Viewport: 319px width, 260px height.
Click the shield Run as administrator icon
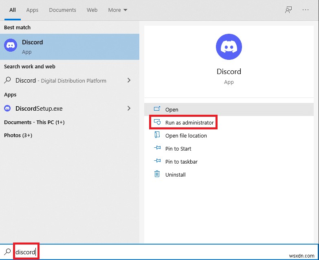coord(157,122)
